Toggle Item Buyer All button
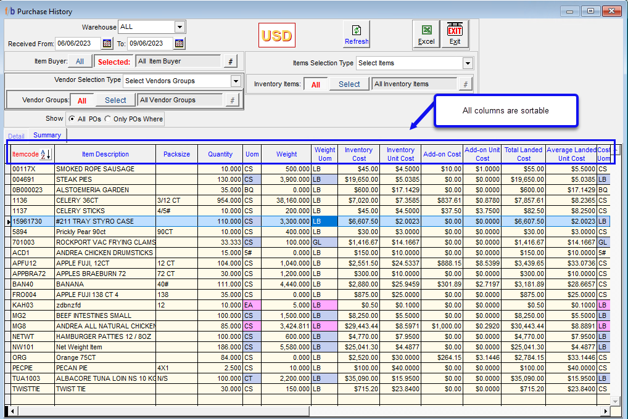Screen dimensions: 628x419 pyautogui.click(x=80, y=62)
